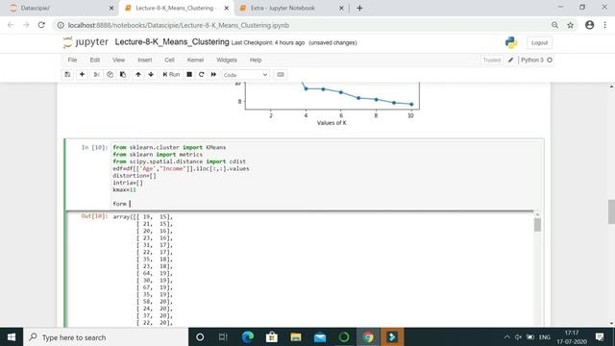This screenshot has width=615, height=346.
Task: Open Google Chrome from taskbar
Action: pyautogui.click(x=368, y=337)
